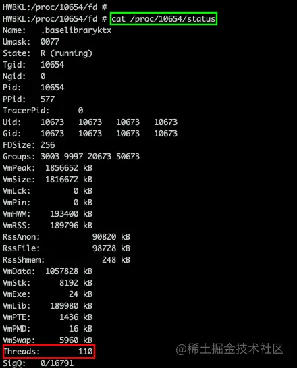Select the process Name .baselibraryktx text
Image resolution: width=297 pixels, height=368 pixels.
pyautogui.click(x=76, y=30)
